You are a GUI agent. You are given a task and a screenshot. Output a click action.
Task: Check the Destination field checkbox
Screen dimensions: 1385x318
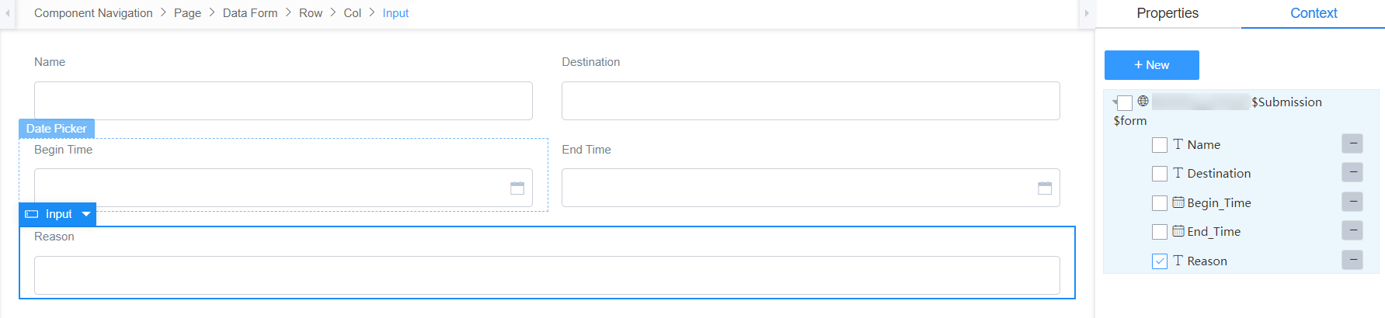click(1160, 174)
